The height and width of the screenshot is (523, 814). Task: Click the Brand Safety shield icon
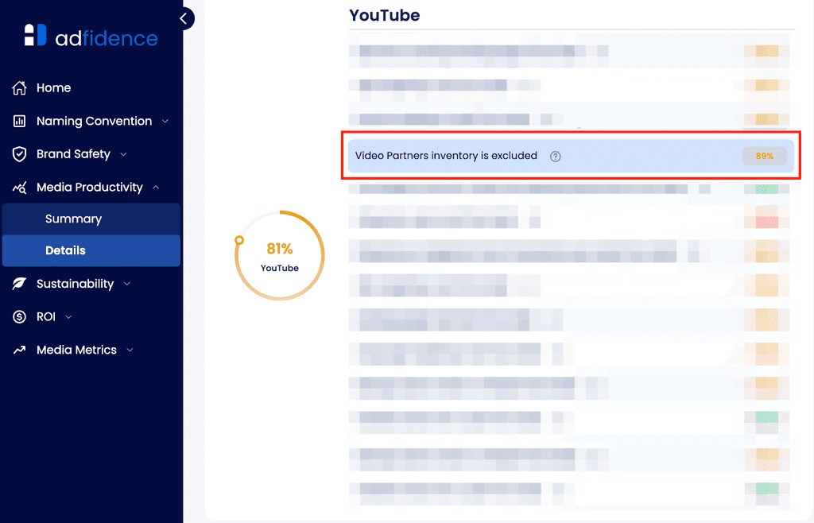click(x=17, y=153)
